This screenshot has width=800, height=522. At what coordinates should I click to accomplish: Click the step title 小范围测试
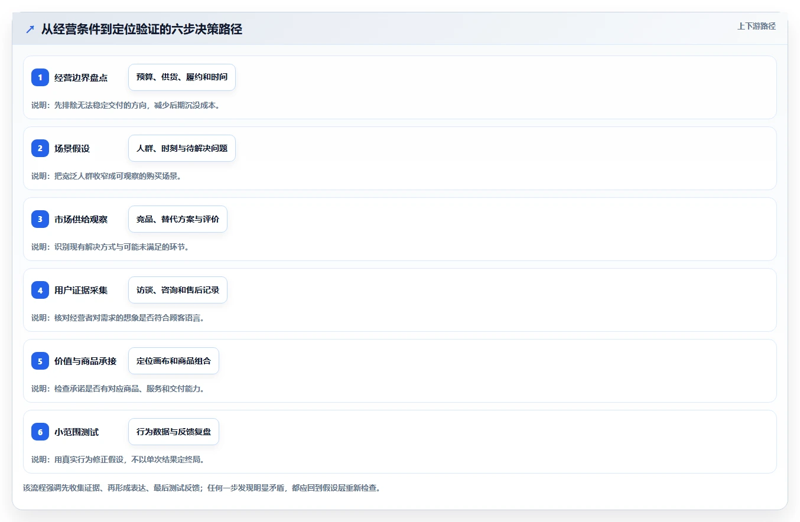tap(77, 432)
